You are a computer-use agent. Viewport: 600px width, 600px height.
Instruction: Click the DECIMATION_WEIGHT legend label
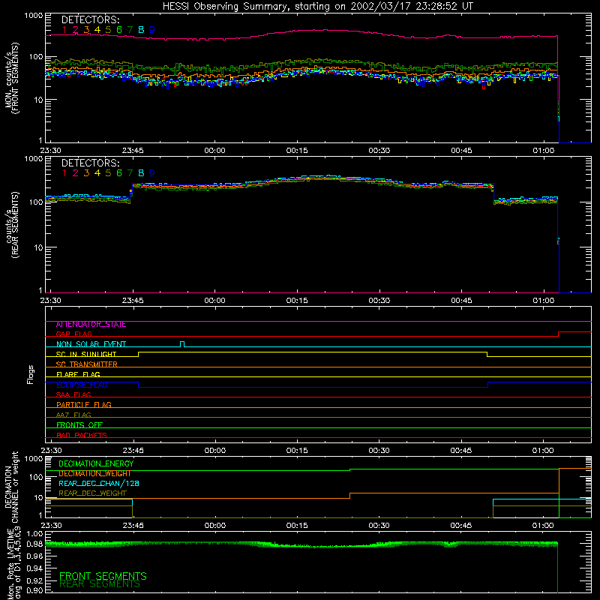tap(95, 474)
